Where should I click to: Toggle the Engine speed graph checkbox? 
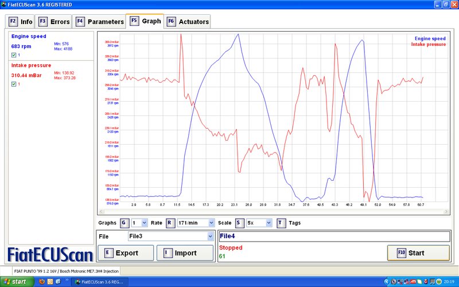14,55
